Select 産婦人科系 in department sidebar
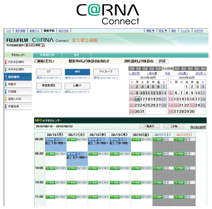Screen dimensions: 212x209 (x=18, y=99)
